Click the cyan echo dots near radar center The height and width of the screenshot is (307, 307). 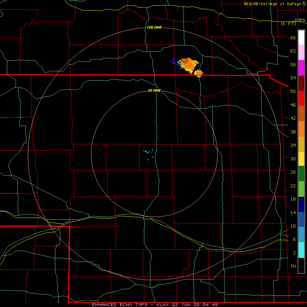pos(148,154)
